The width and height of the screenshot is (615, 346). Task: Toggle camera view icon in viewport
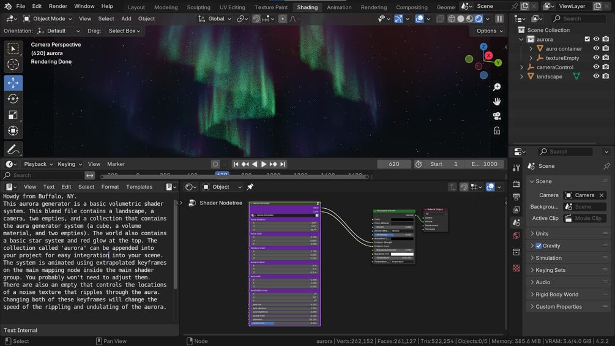(496, 116)
